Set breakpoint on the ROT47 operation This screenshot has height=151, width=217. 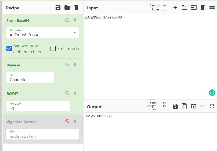pos(75,93)
